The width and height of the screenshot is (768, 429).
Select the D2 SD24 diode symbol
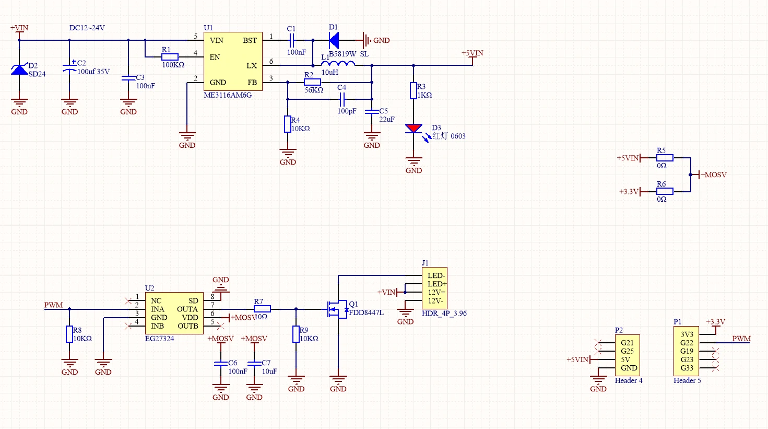click(20, 69)
